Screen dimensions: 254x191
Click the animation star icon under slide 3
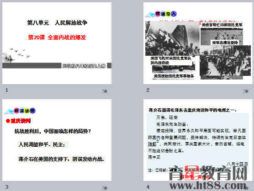(105, 188)
